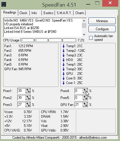Screen dimensions: 120x141
Task: Click the GPU Fan: 945 RPM reading
Action: (18, 69)
